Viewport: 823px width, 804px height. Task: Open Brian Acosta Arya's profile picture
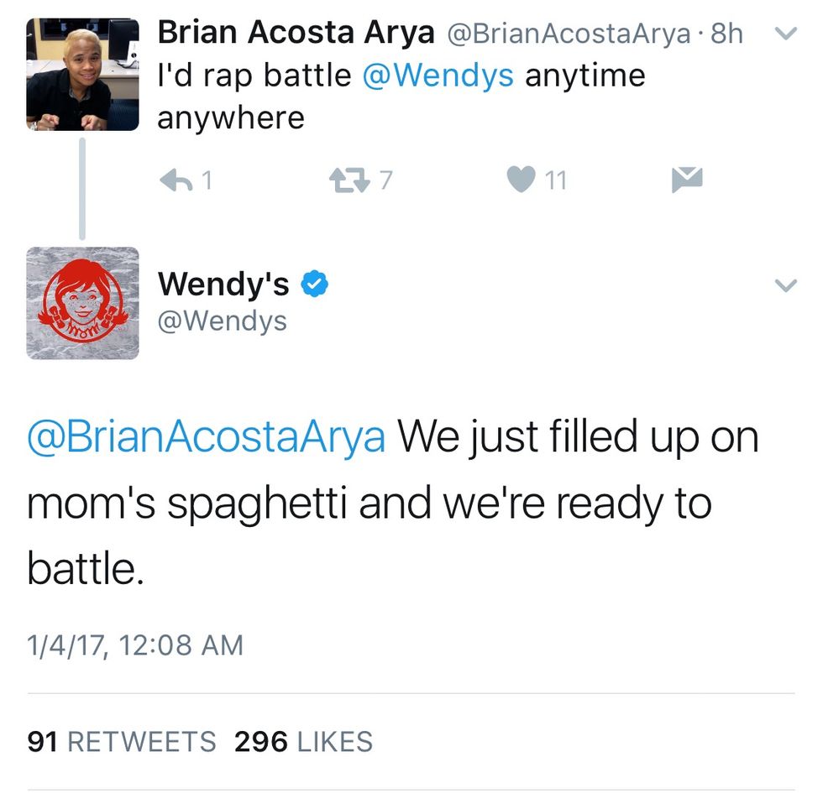82,74
